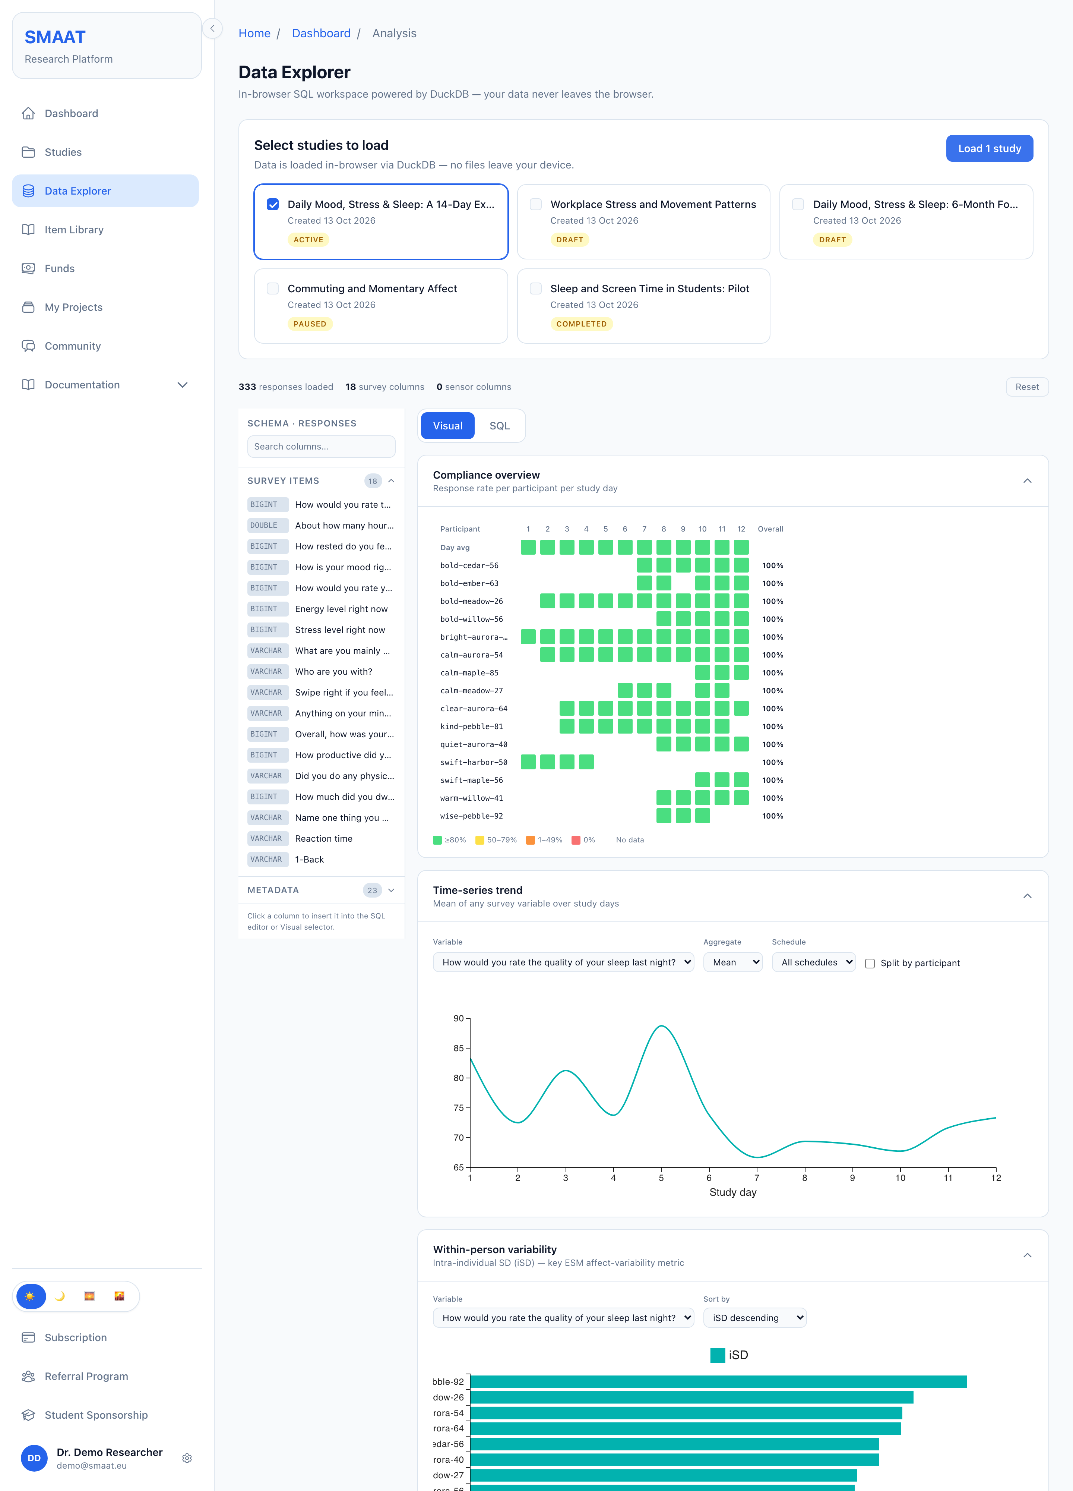Switch to the Visual tab
The width and height of the screenshot is (1073, 1491).
(x=447, y=425)
